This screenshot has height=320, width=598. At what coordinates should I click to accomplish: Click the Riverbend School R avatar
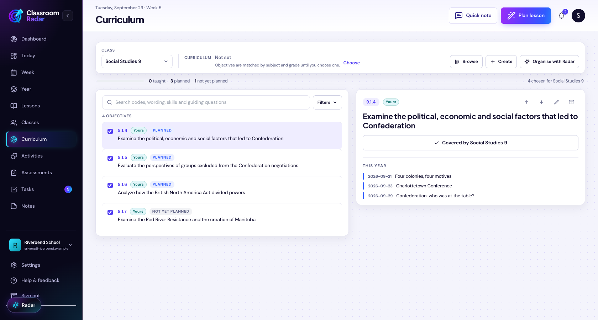point(15,245)
